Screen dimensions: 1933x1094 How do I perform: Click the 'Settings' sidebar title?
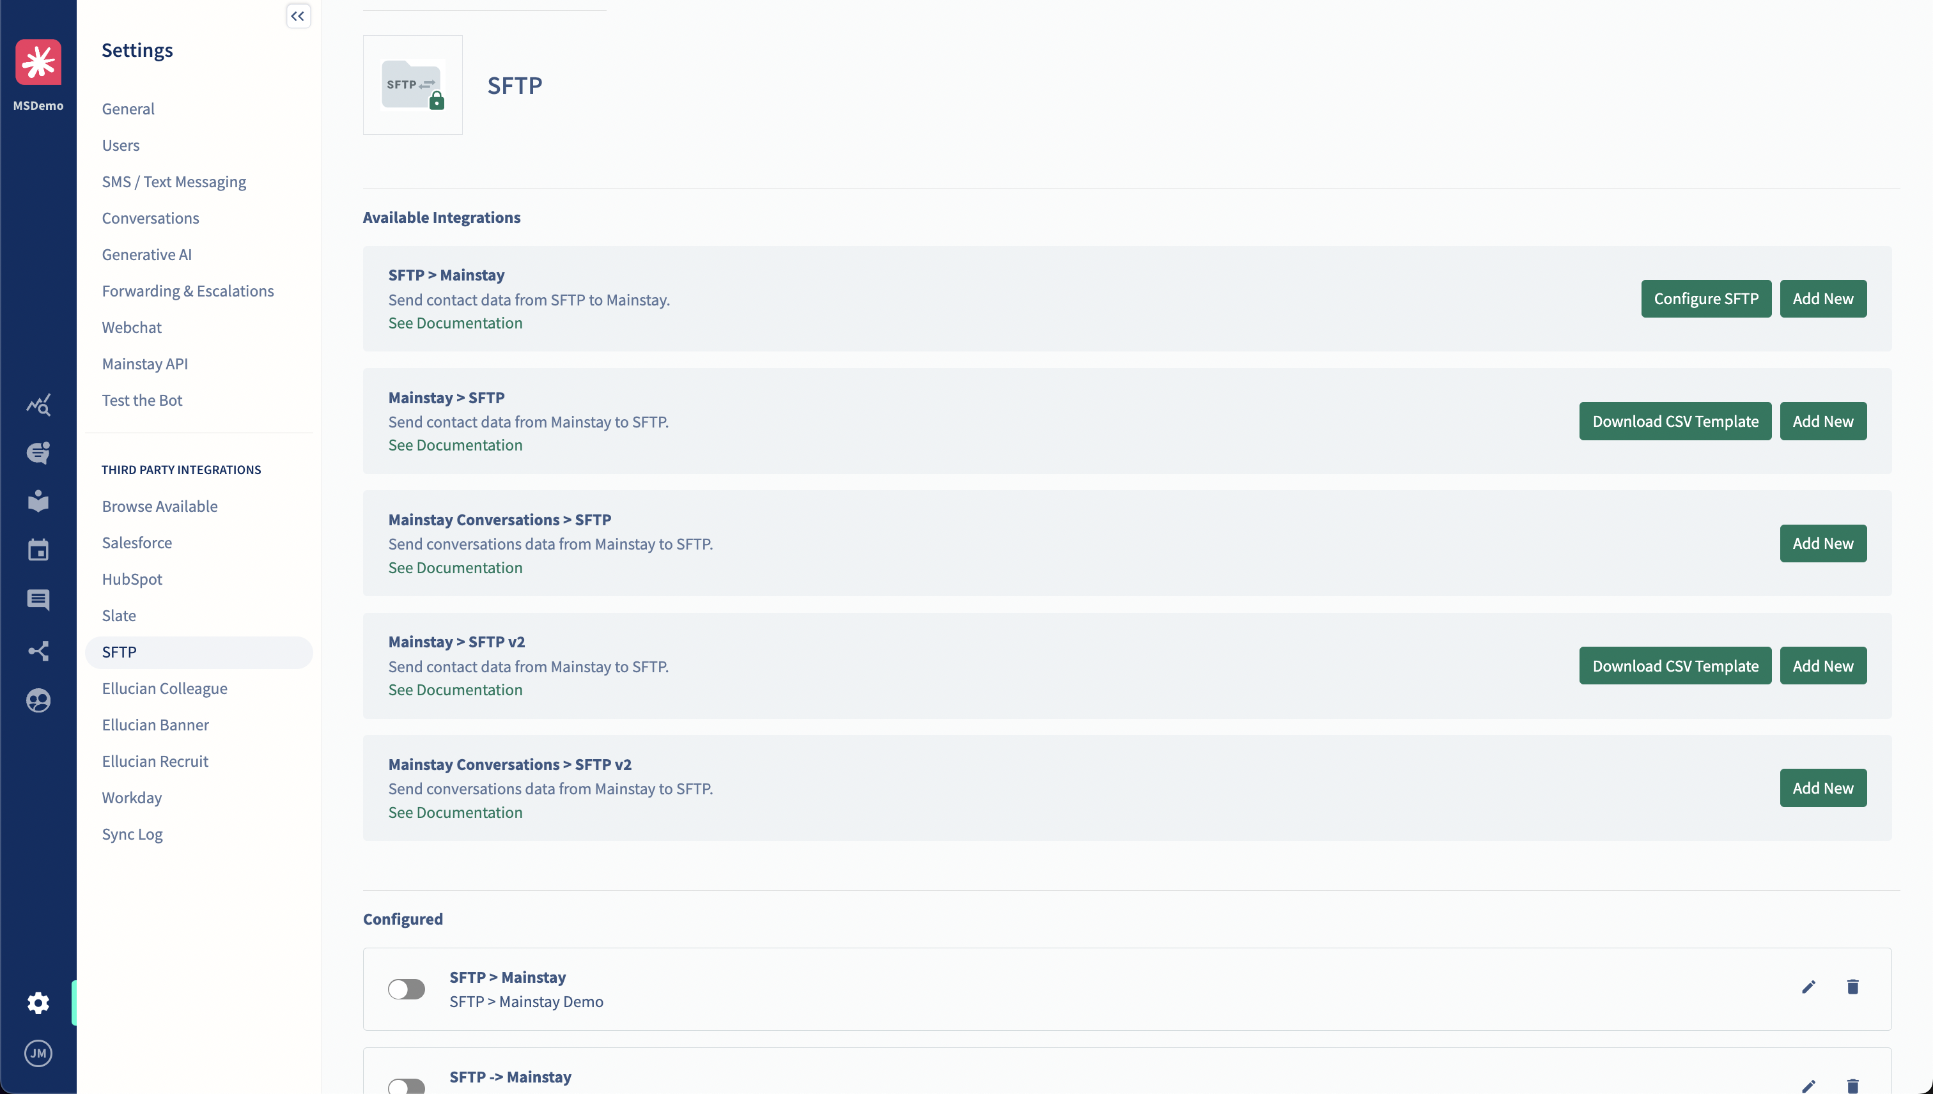[x=137, y=50]
